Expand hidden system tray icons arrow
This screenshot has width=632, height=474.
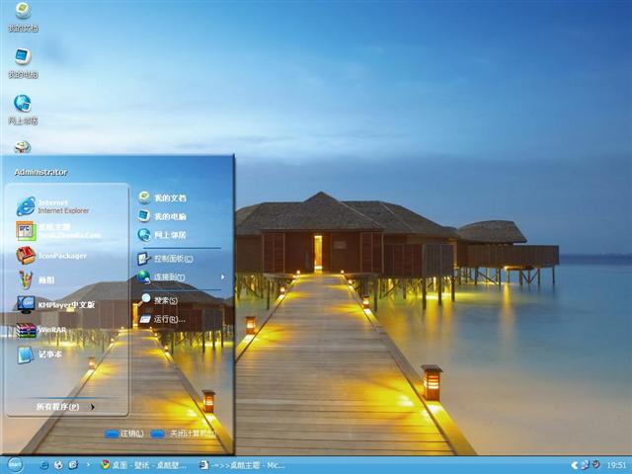pos(575,465)
